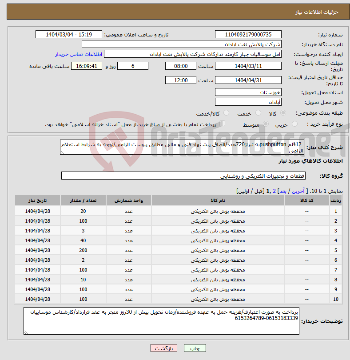This screenshot has height=360, width=350.
Task: Click the اطلاعات کالاهای مورد نیاز heading
Action: point(310,161)
